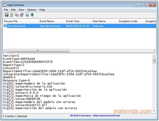The width and height of the screenshot is (159, 121).
Task: Click the Save Selected Items floppy icon
Action: pyautogui.click(x=6, y=15)
